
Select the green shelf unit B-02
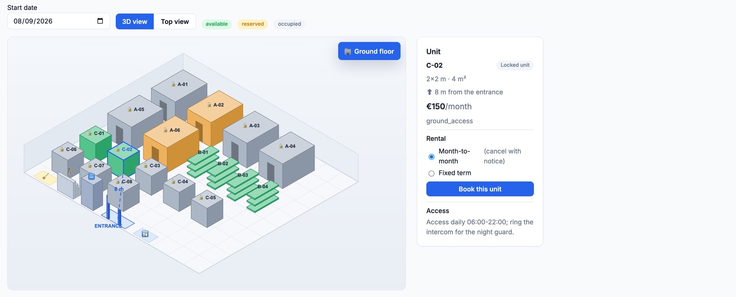(223, 173)
